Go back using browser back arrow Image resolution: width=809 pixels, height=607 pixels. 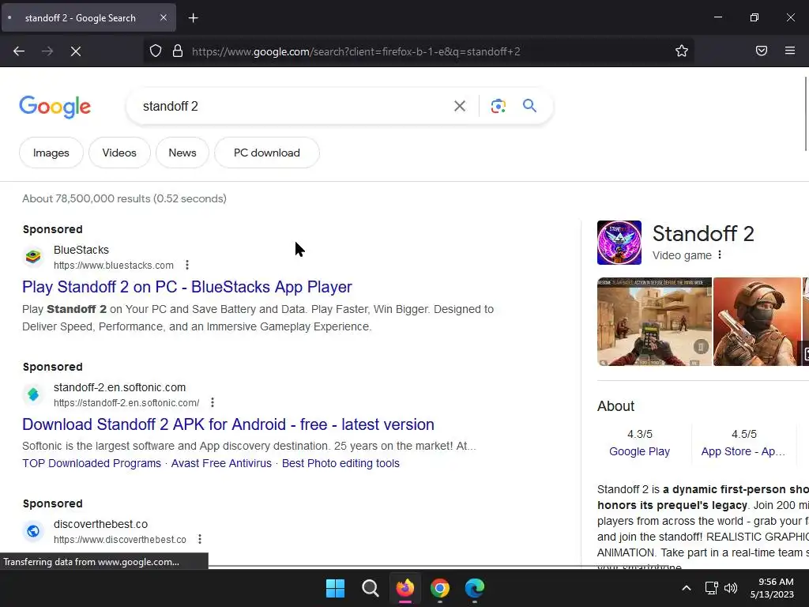(19, 51)
